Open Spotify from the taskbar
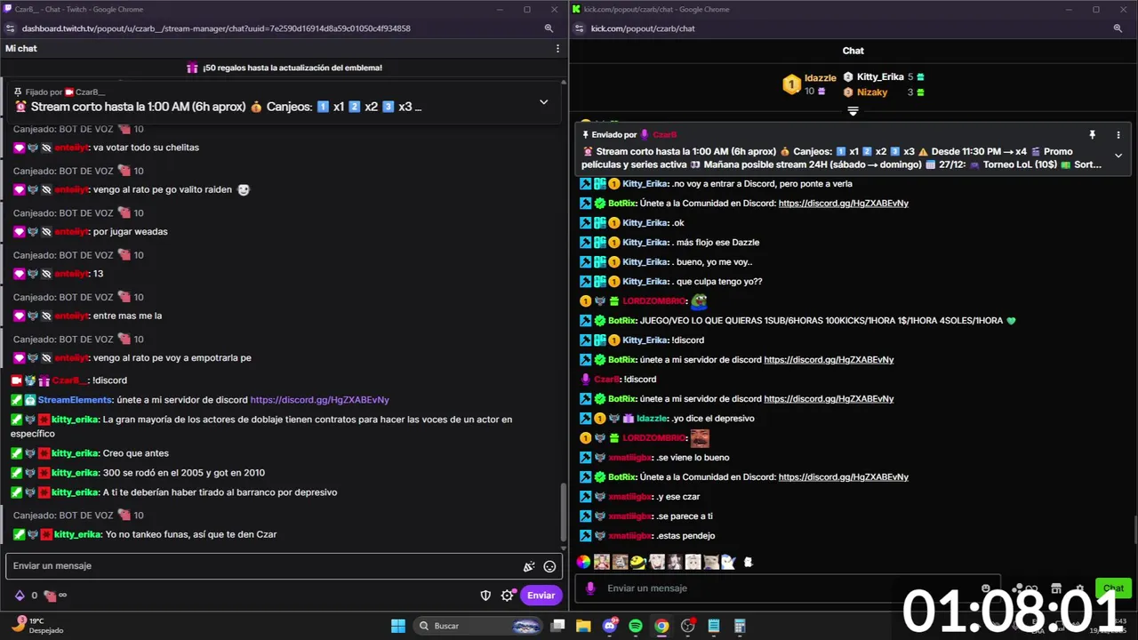This screenshot has width=1138, height=640. pyautogui.click(x=636, y=626)
